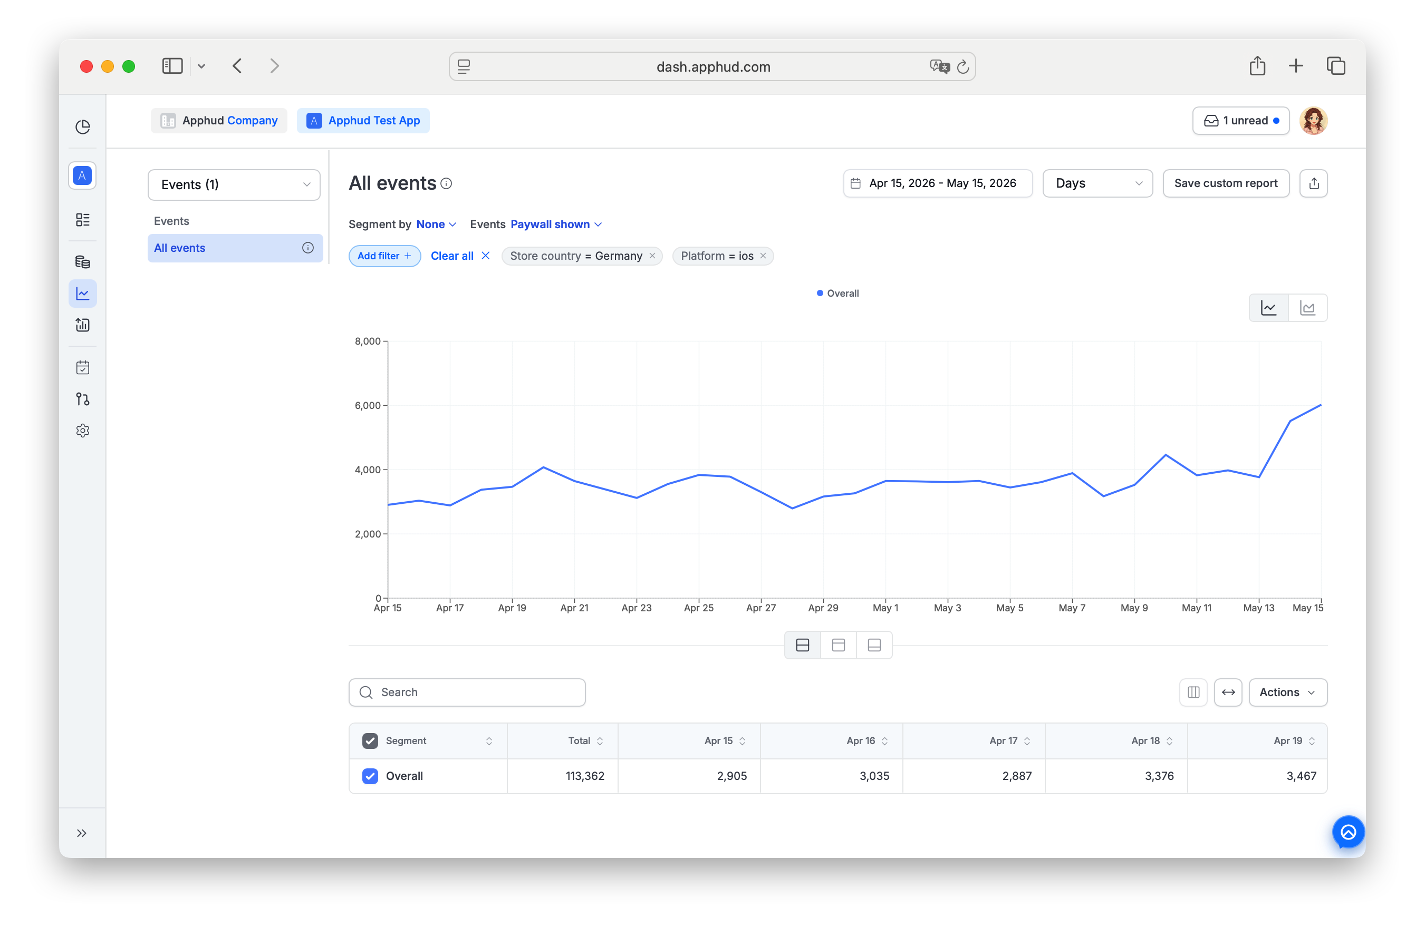Open the settings gear in sidebar
This screenshot has height=937, width=1425.
pos(83,431)
